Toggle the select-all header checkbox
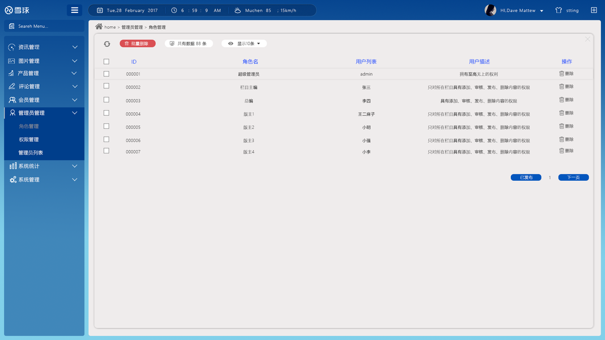 coord(107,62)
